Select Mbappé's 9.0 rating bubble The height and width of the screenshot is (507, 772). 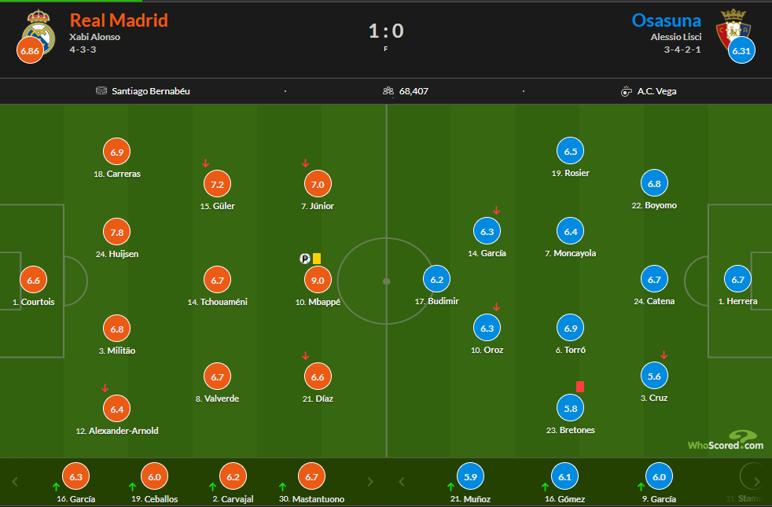318,280
